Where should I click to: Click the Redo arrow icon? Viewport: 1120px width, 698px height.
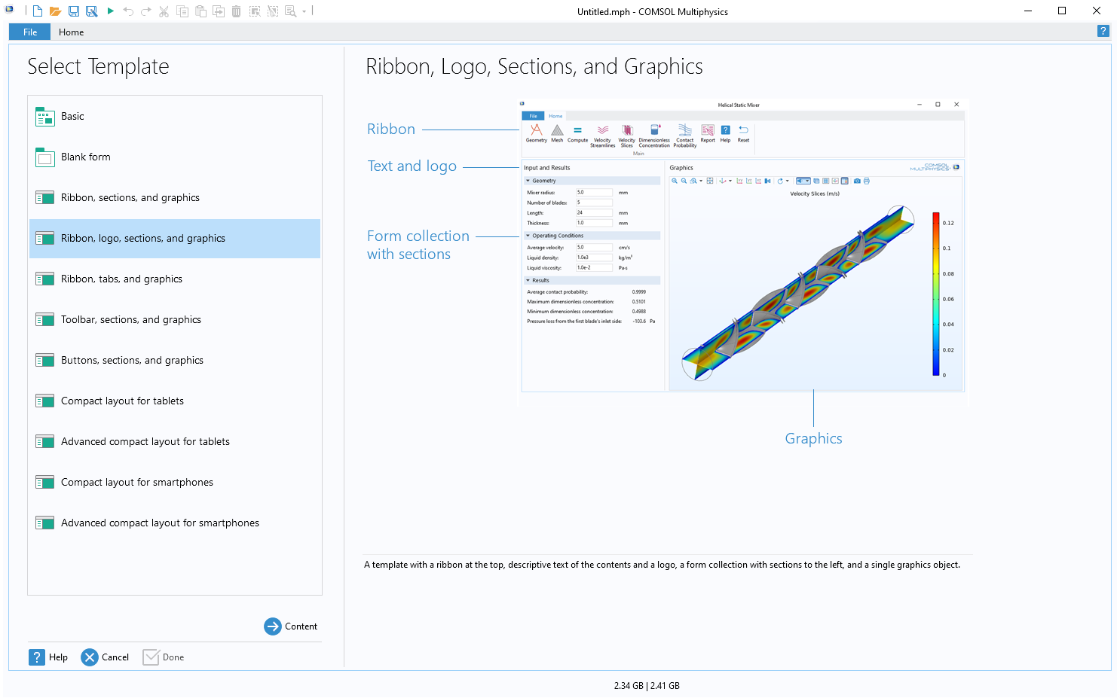click(x=145, y=11)
